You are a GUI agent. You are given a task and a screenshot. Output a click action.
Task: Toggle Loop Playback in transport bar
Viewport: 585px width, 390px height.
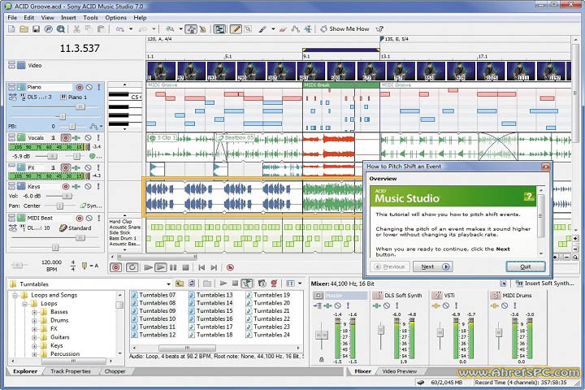pos(132,267)
